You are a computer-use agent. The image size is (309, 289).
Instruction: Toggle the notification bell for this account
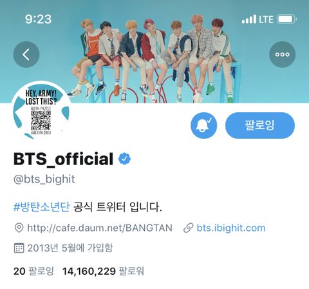click(203, 125)
